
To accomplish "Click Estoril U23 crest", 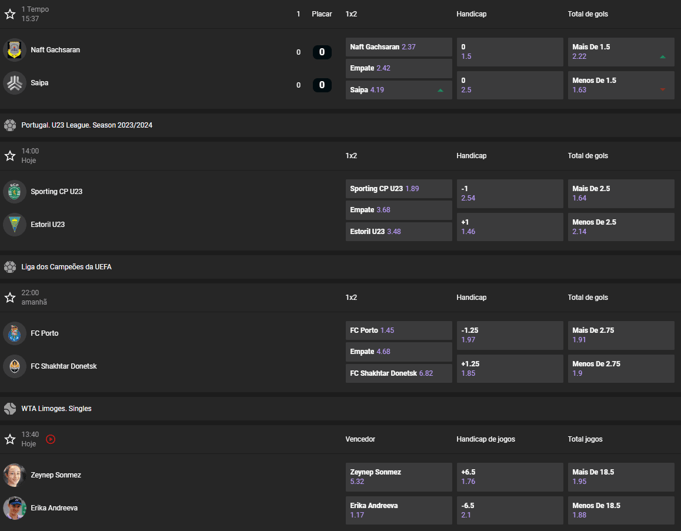I will point(15,225).
